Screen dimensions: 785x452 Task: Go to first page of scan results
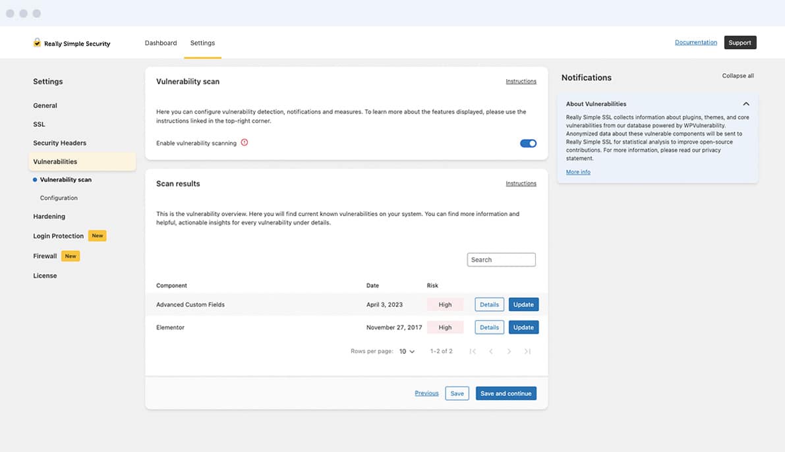click(x=473, y=352)
